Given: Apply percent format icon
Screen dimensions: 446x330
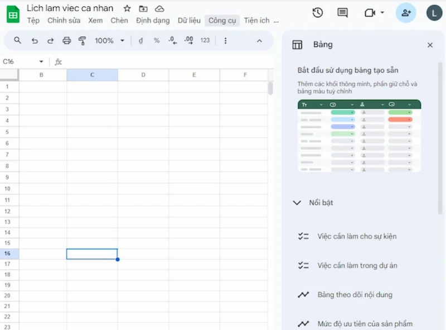Looking at the screenshot, I should click(157, 40).
